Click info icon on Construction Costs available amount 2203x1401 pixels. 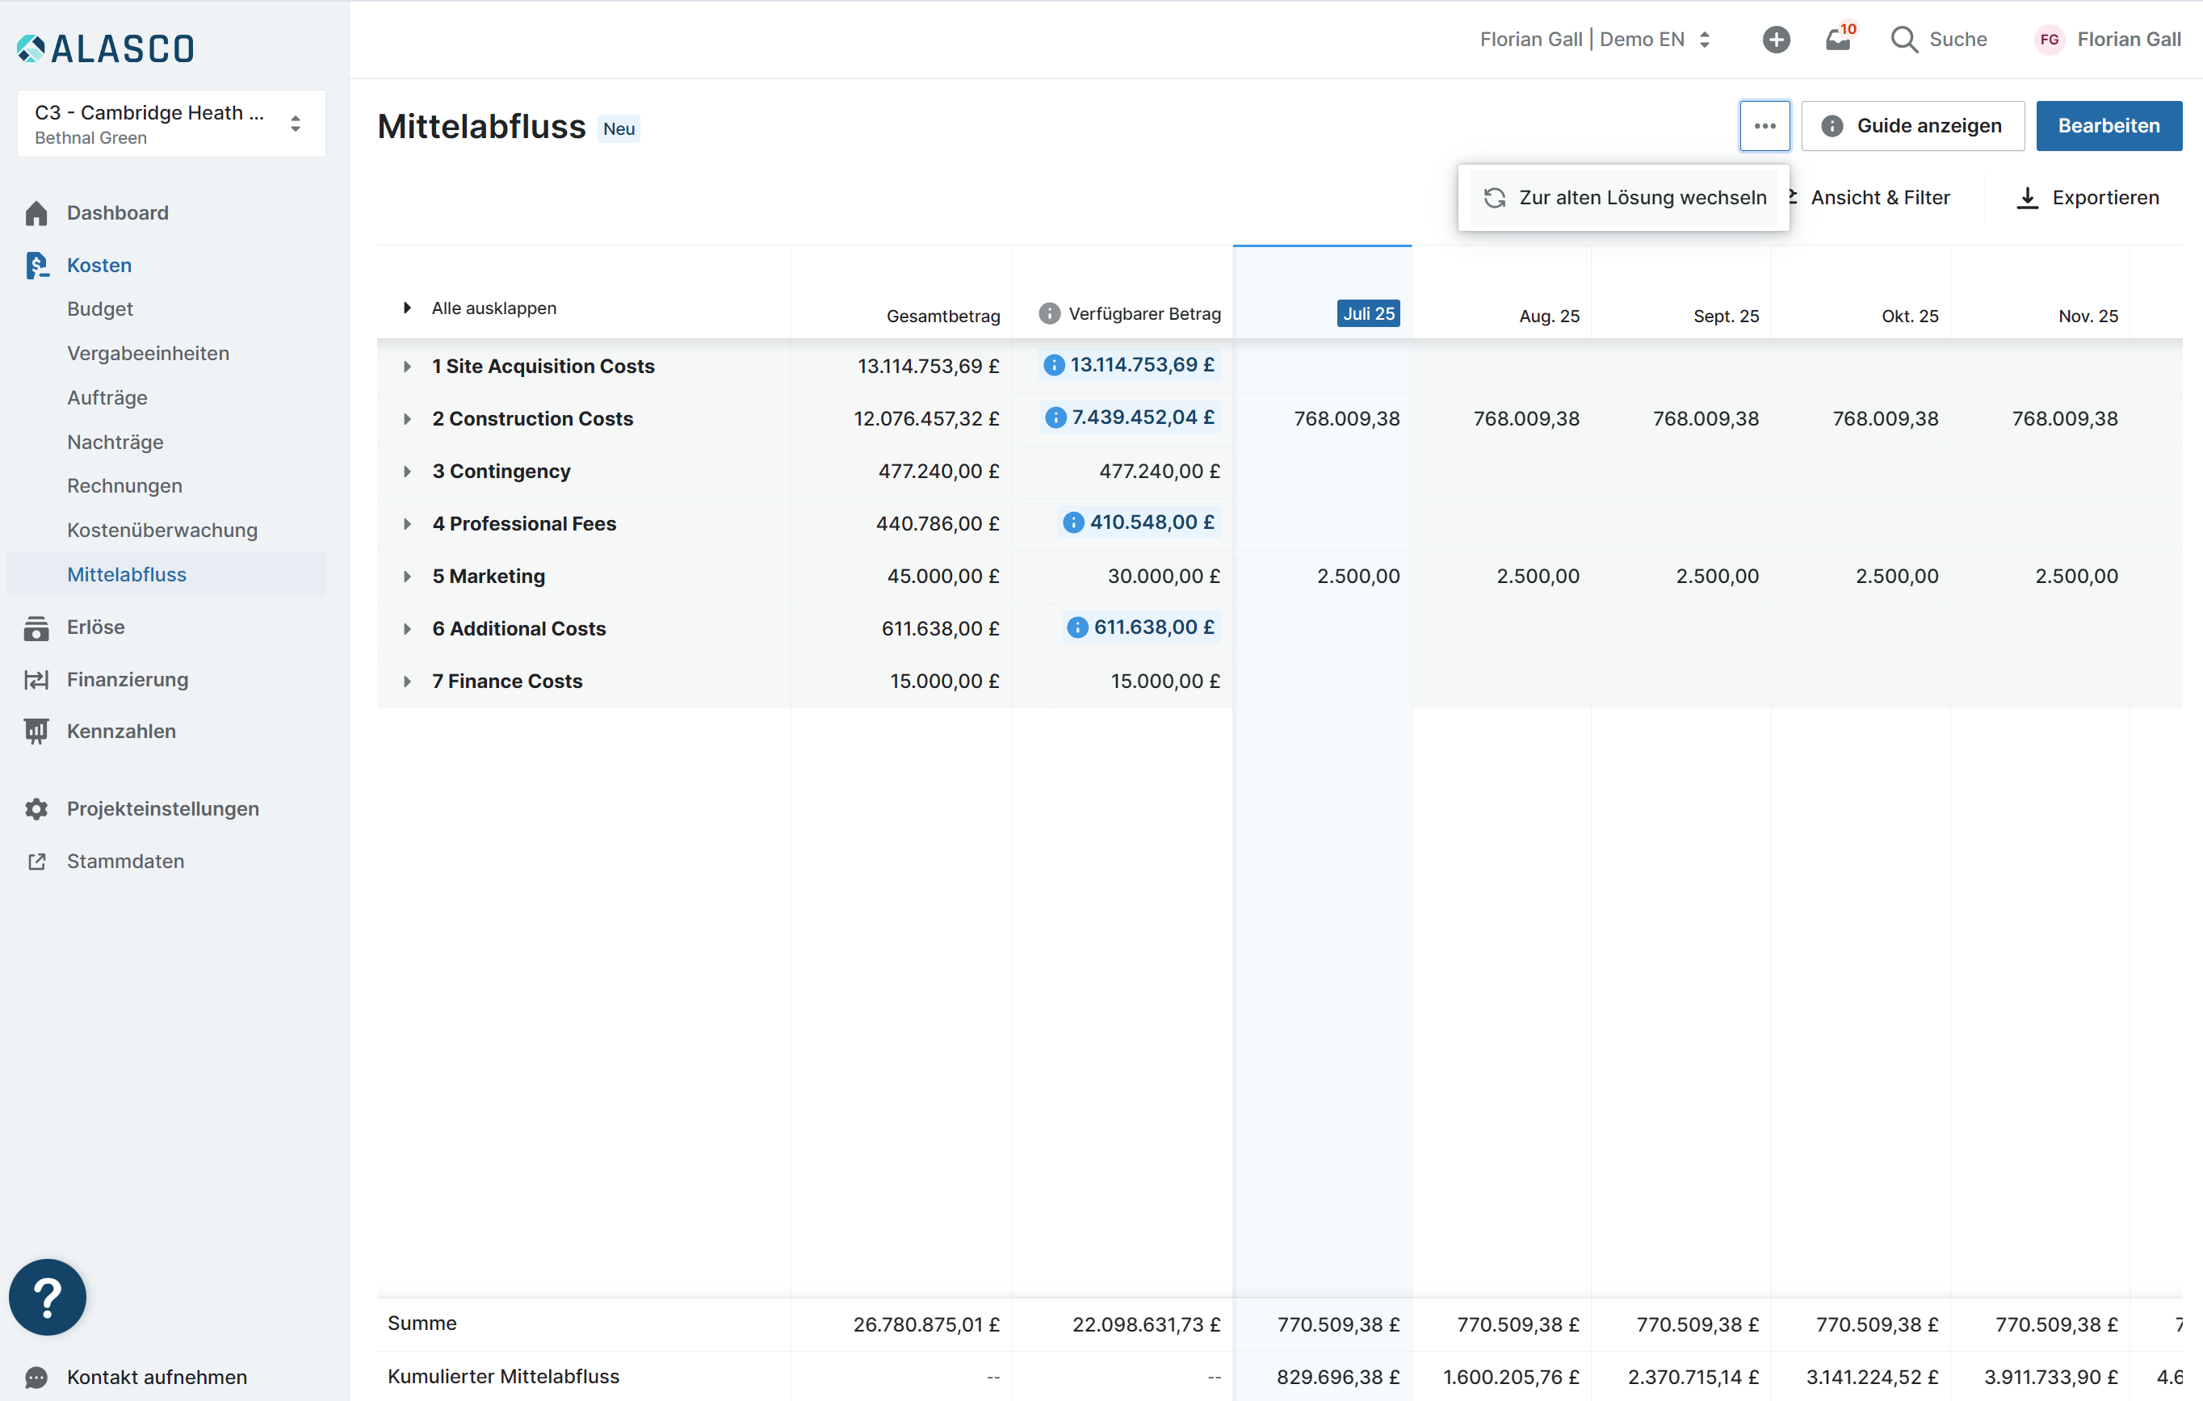(1055, 417)
